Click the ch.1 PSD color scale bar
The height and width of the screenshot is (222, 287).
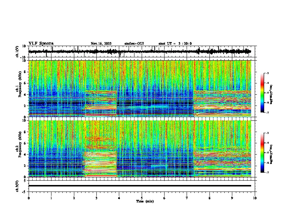pyautogui.click(x=262, y=93)
